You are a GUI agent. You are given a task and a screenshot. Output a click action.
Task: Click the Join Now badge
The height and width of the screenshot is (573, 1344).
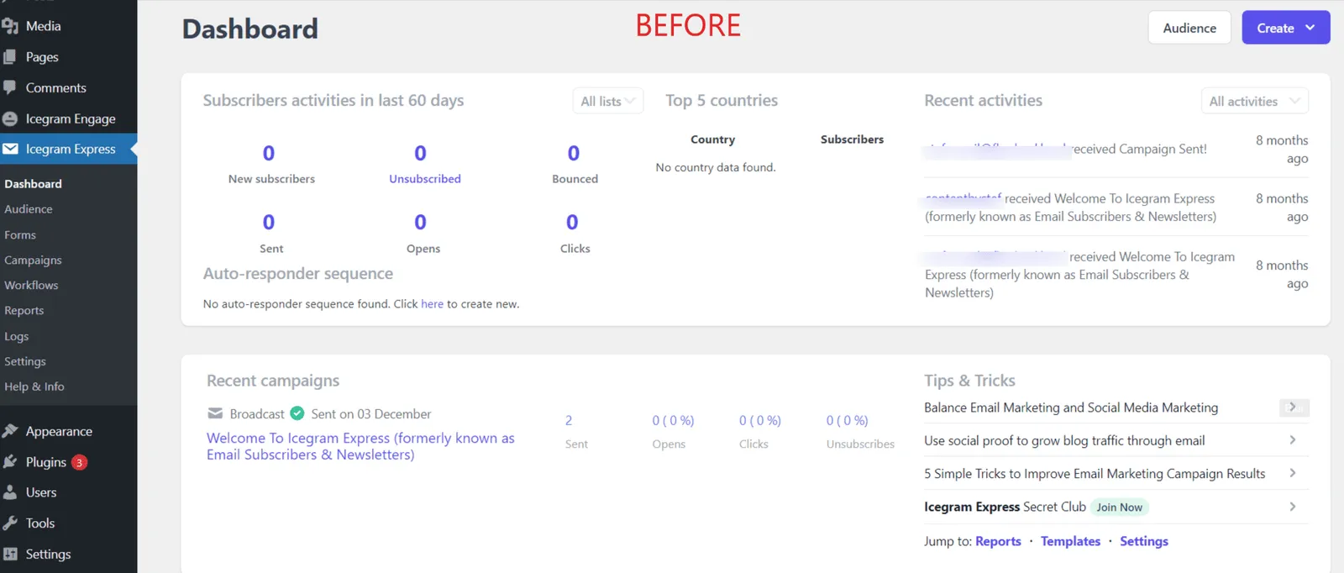coord(1119,507)
